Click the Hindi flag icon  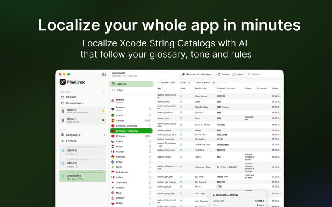tap(112, 167)
